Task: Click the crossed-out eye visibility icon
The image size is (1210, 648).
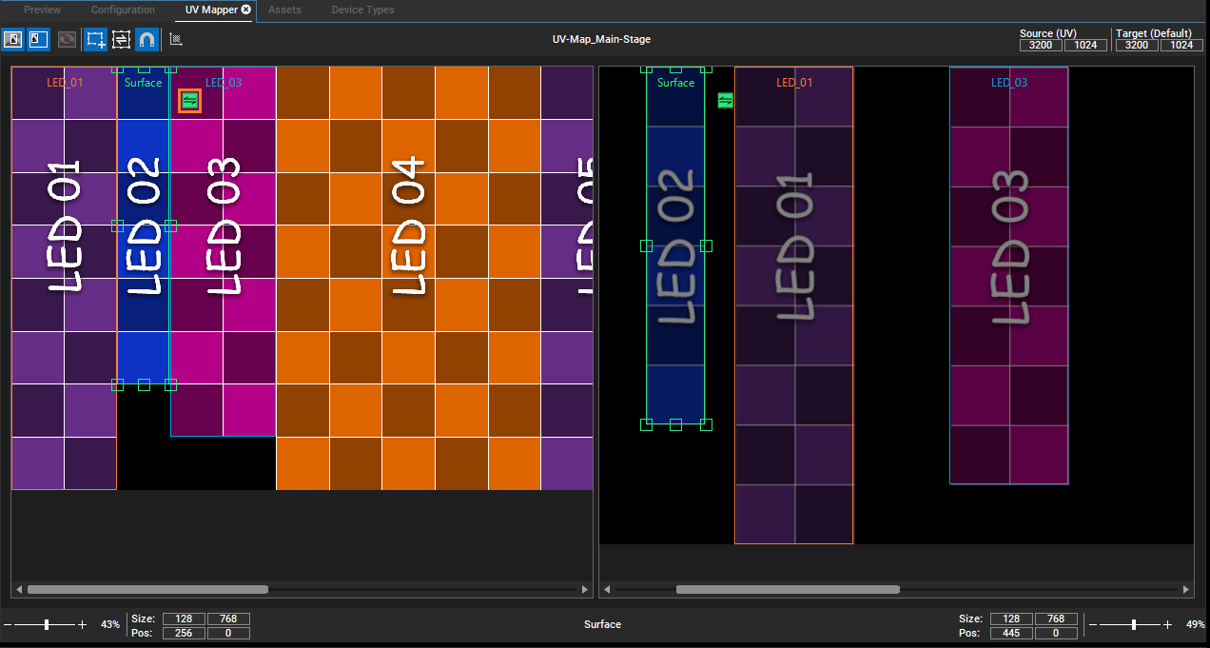Action: 67,39
